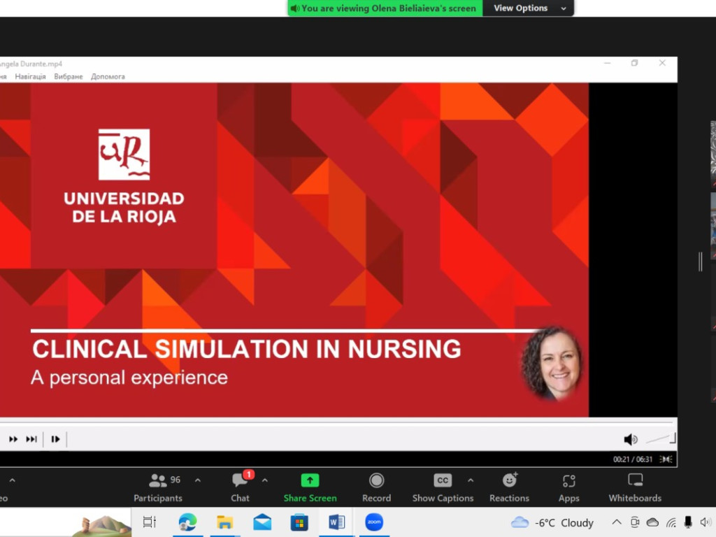Image resolution: width=716 pixels, height=537 pixels.
Task: Click the fast forward button in media player
Action: click(13, 439)
